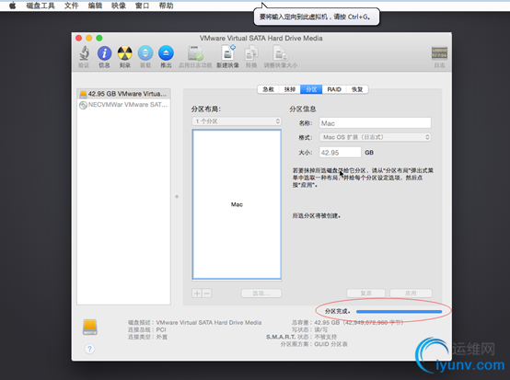
Task: Click the 分区图方案: GUID 分区表 text
Action: click(x=314, y=344)
